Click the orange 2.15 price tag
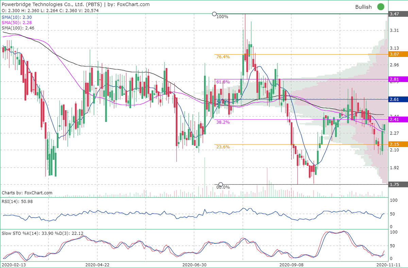 pos(398,144)
